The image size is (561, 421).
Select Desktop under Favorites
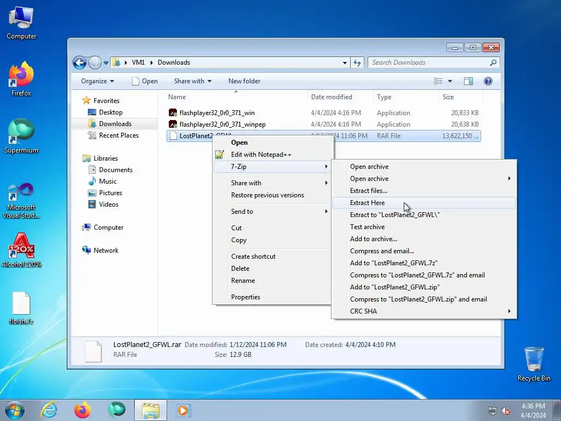111,112
